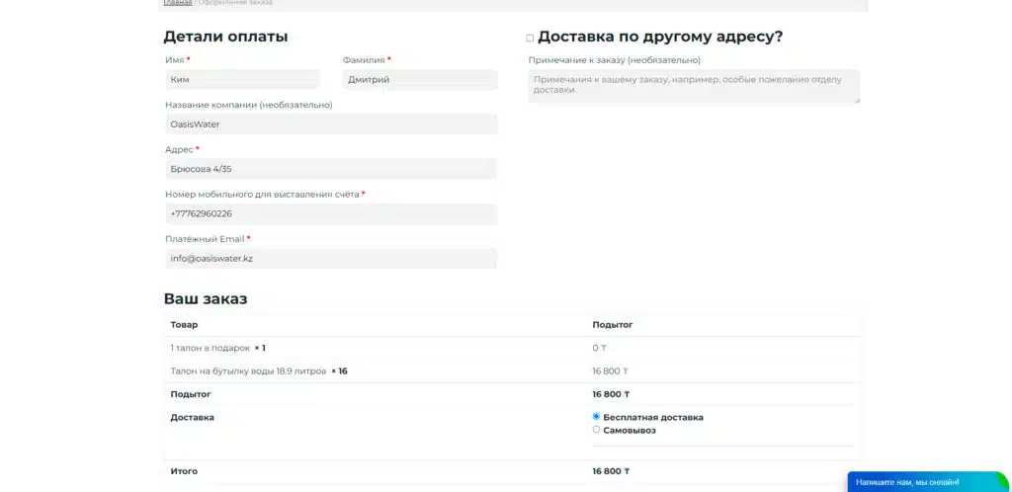Click the Итого row label
1012x492 pixels.
[184, 471]
